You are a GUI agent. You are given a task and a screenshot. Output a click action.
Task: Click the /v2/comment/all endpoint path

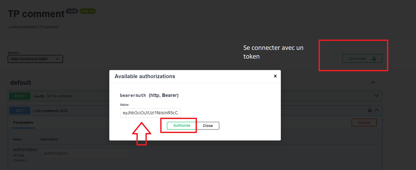coord(50,111)
